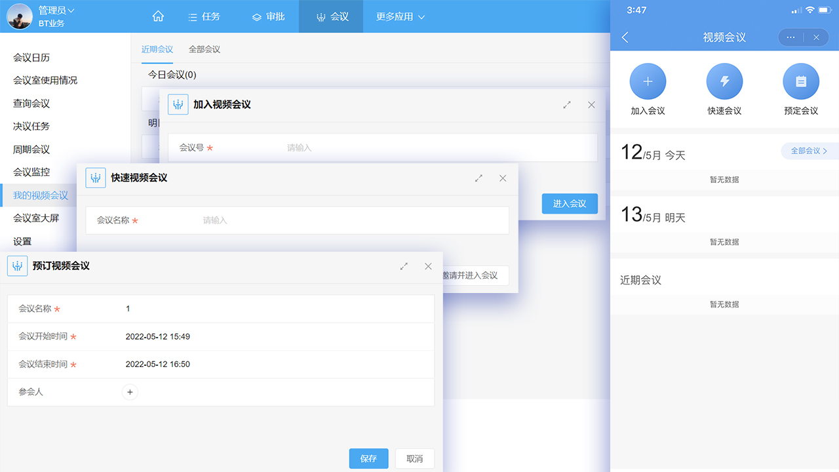Maximize the 快速视频会议 dialog

[x=478, y=178]
